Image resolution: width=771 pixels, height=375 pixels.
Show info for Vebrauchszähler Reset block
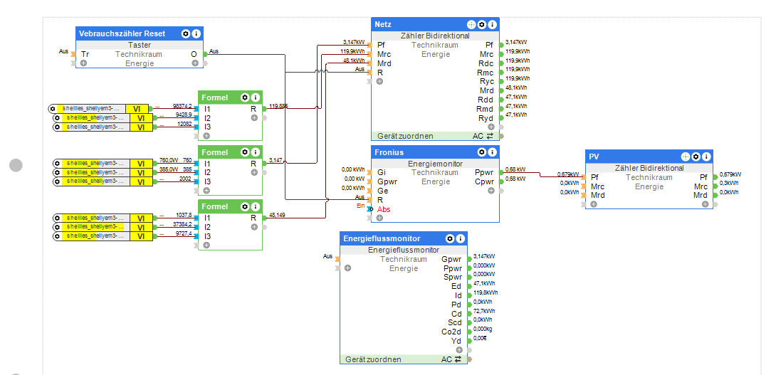196,34
